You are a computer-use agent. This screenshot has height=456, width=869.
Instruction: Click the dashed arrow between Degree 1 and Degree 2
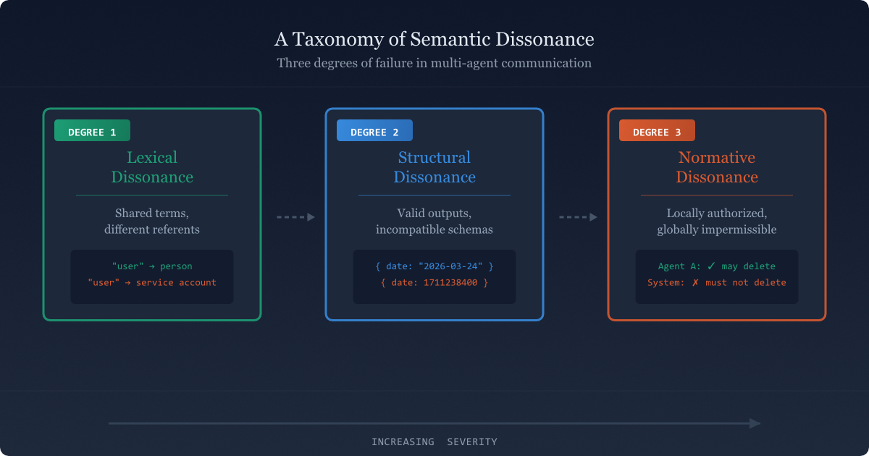tap(295, 217)
